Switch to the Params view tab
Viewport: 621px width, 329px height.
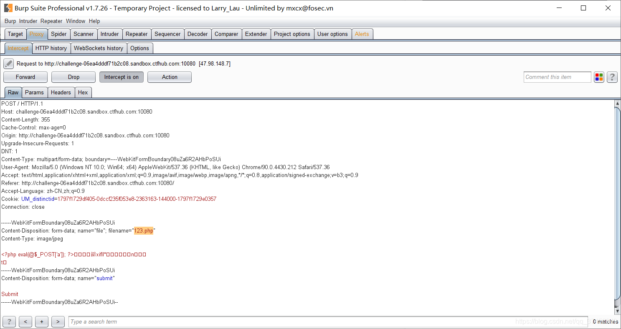click(34, 92)
